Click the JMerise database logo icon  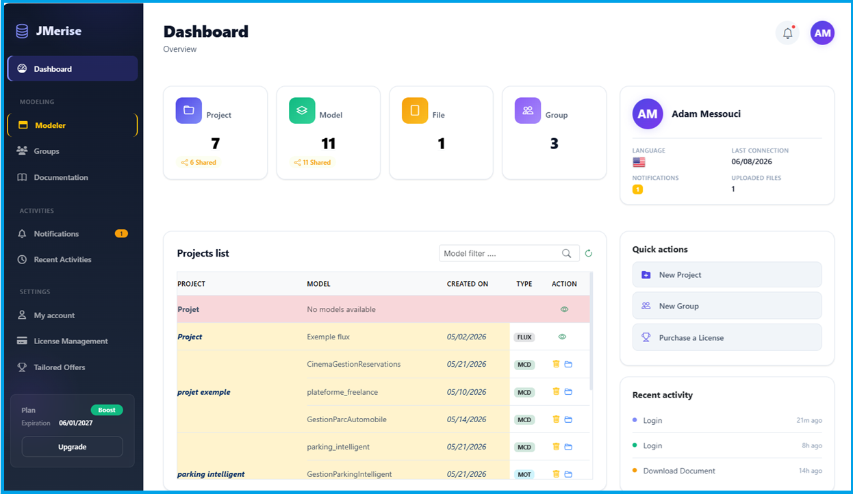pos(22,31)
